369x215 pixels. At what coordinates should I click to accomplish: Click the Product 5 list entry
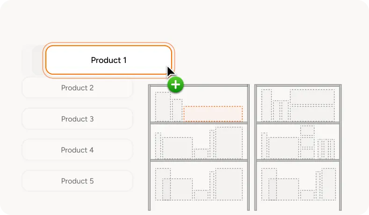tap(78, 181)
